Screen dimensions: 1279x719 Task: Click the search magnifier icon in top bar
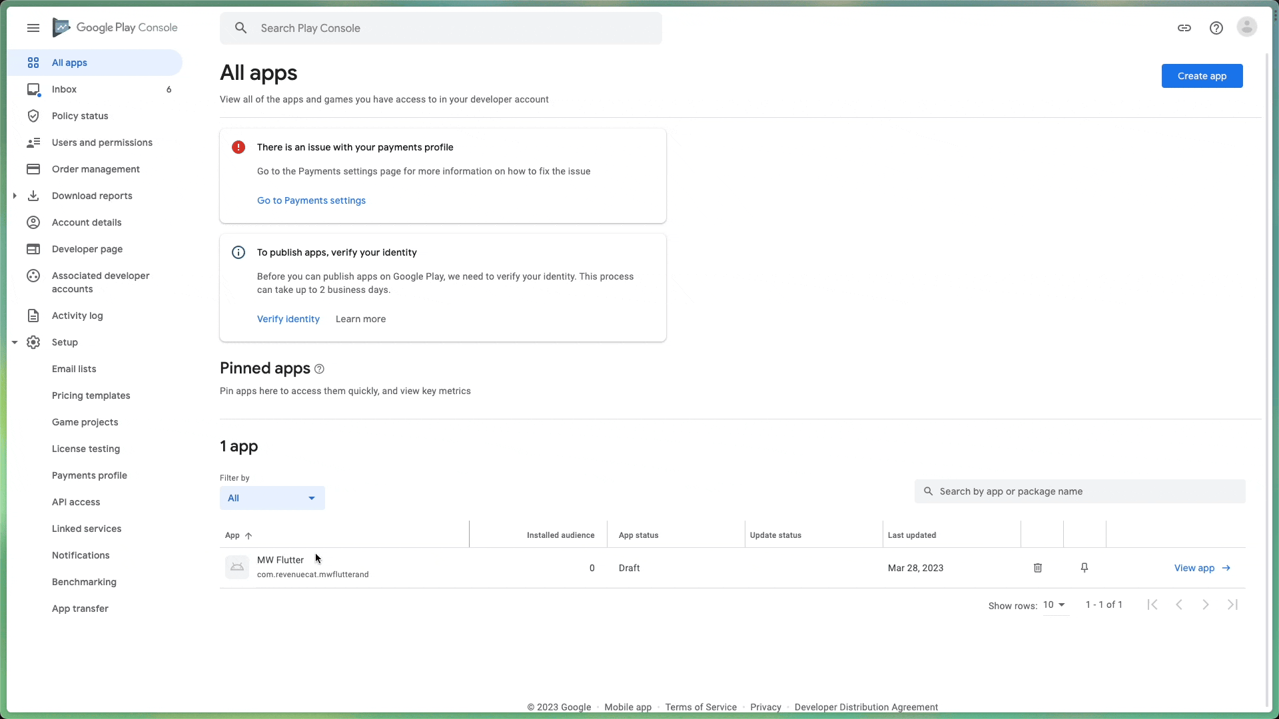[x=241, y=28]
